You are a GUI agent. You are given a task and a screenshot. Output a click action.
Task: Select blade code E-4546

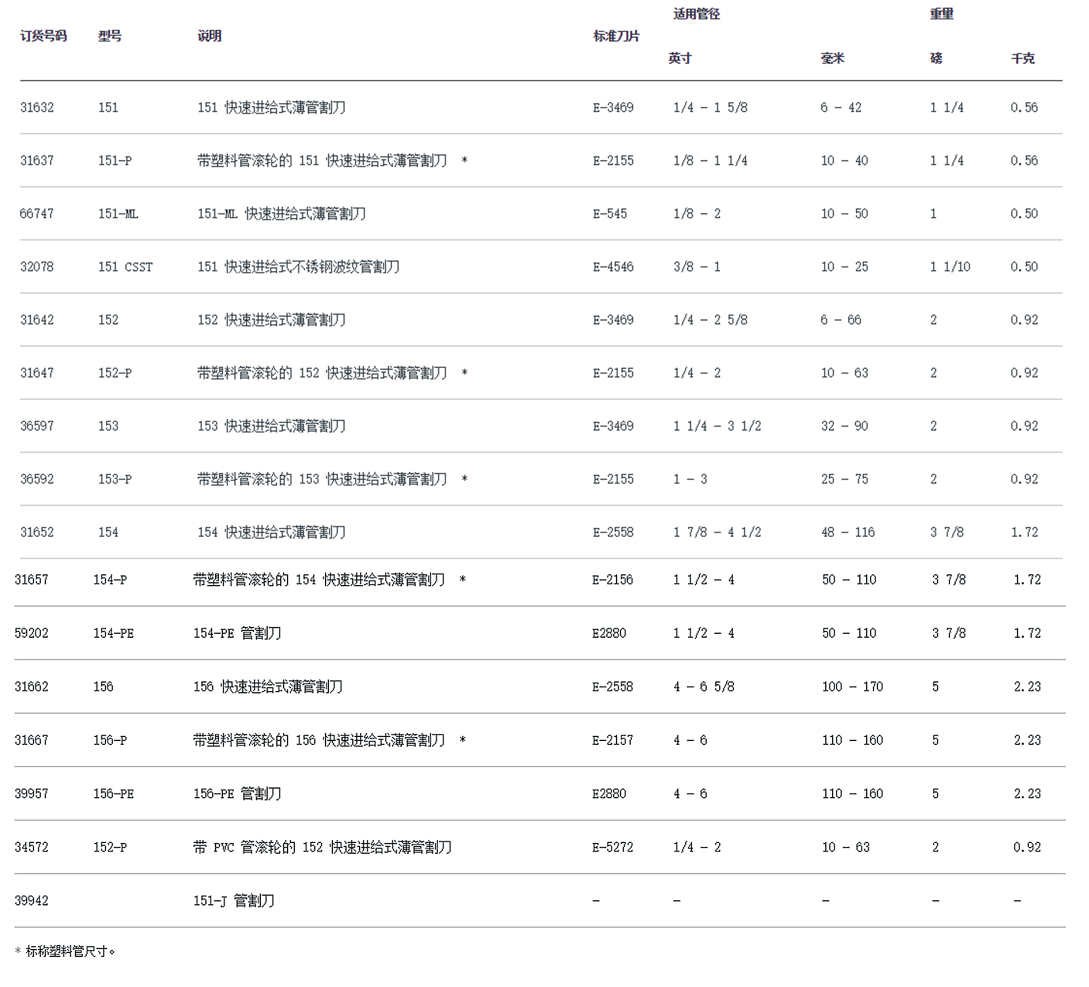pos(613,266)
